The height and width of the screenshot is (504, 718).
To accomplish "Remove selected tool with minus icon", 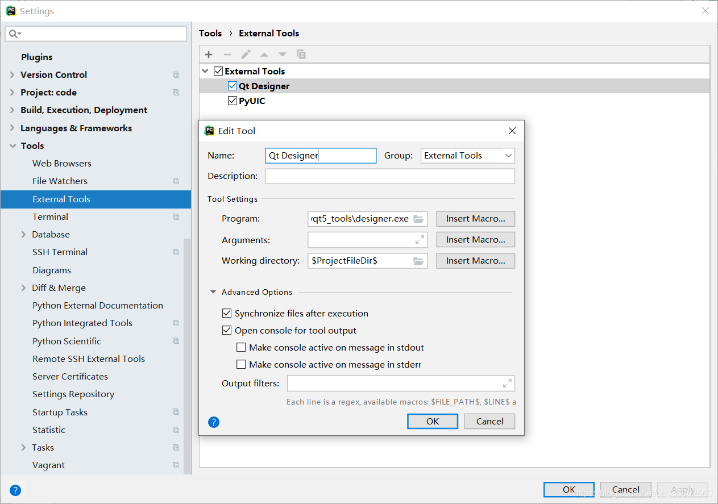I will point(227,55).
